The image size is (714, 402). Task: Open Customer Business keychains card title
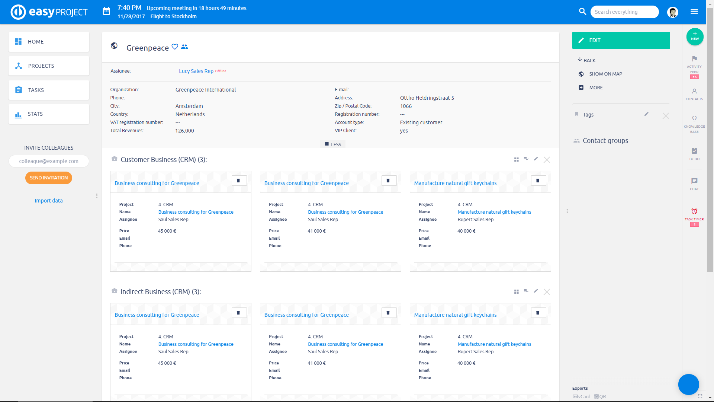[x=455, y=183]
